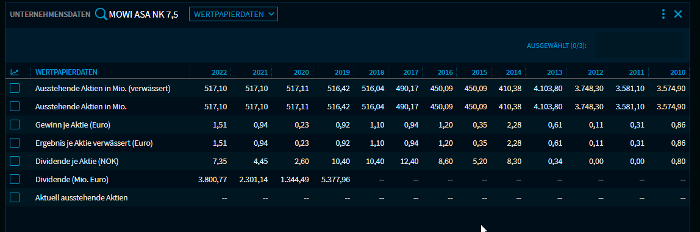Check the Dividende (Mio. Euro) checkbox
700x232 pixels.
(15, 180)
